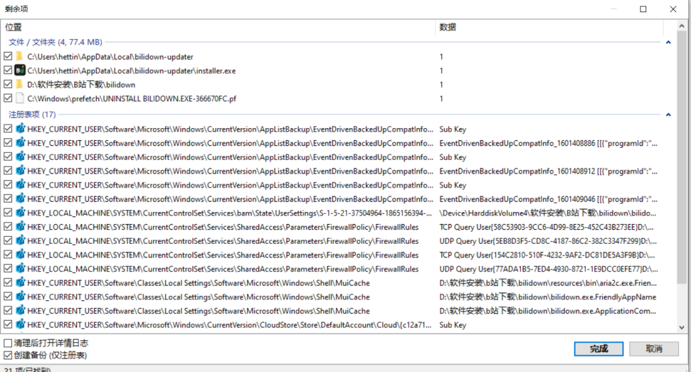Collapse the 注册表项 (17) group chevron
This screenshot has height=372, width=691.
(x=668, y=115)
